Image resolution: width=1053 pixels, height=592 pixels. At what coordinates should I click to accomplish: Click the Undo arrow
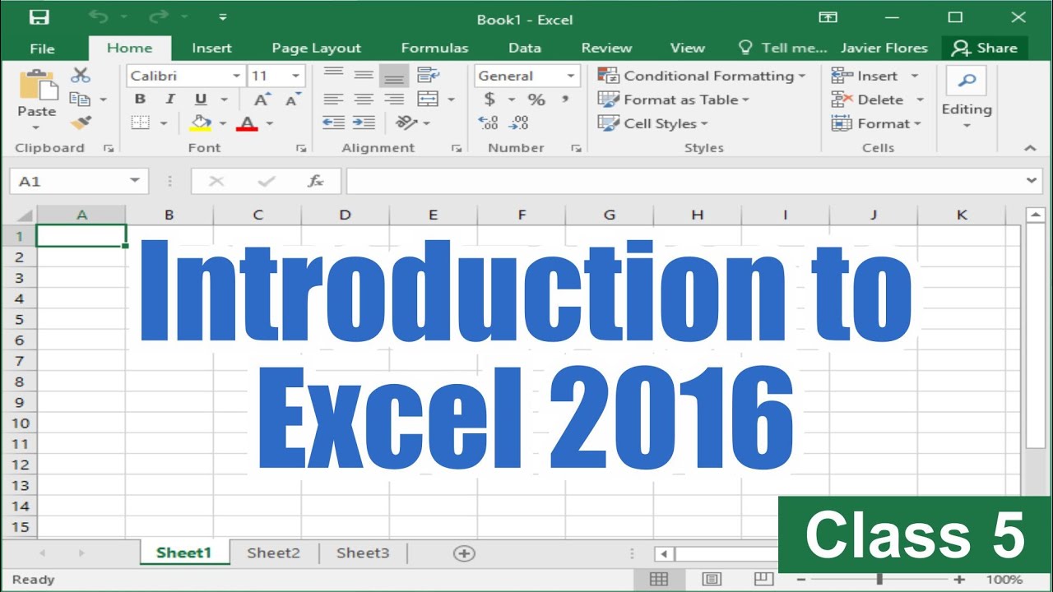(98, 17)
